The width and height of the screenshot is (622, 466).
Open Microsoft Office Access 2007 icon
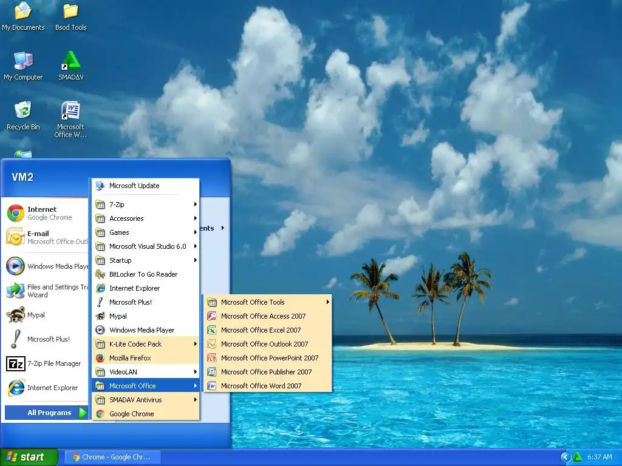pos(212,316)
